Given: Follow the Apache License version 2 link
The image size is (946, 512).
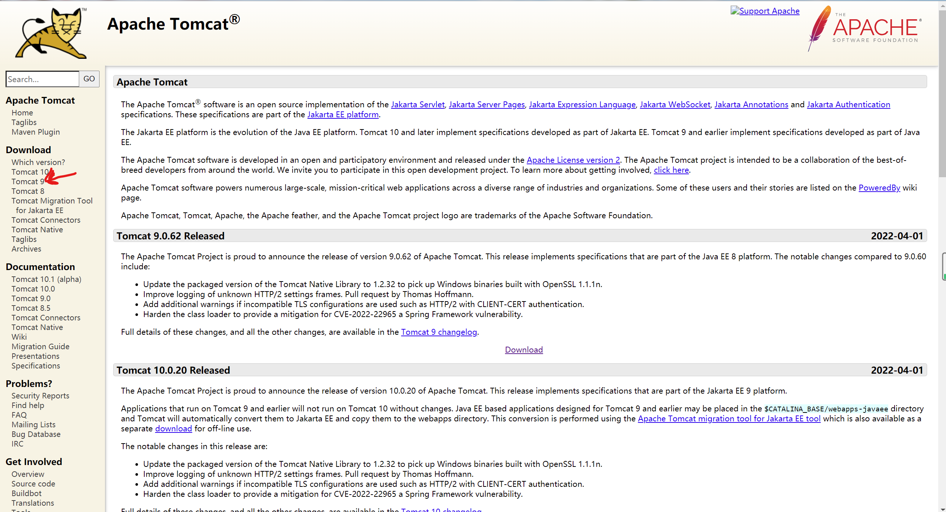Looking at the screenshot, I should [x=573, y=160].
